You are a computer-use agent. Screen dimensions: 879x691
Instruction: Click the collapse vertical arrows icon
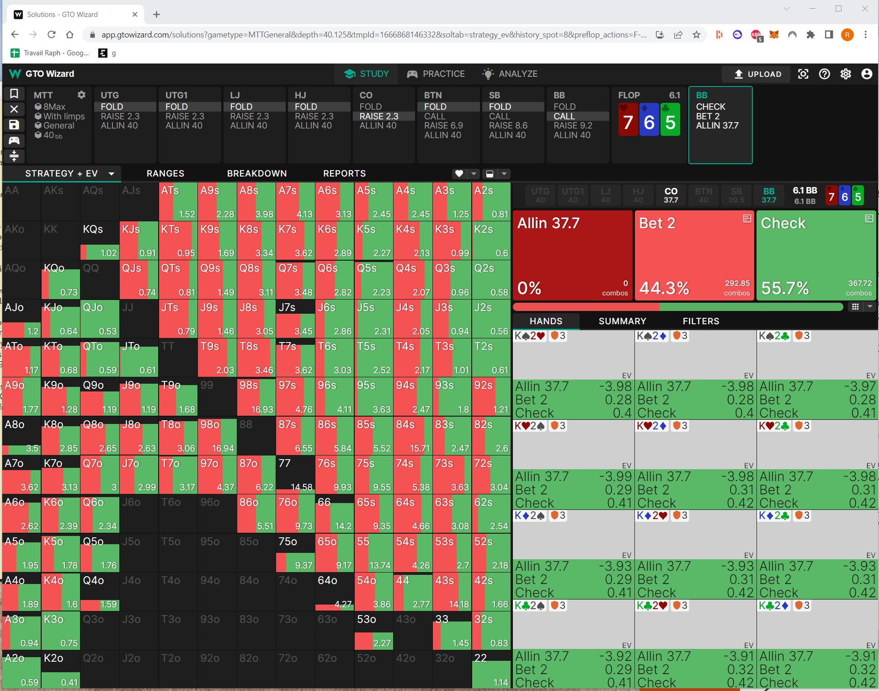(14, 156)
